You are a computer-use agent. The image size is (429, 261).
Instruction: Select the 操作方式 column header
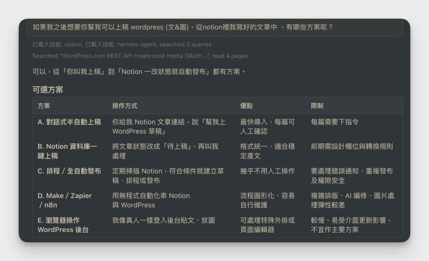125,106
